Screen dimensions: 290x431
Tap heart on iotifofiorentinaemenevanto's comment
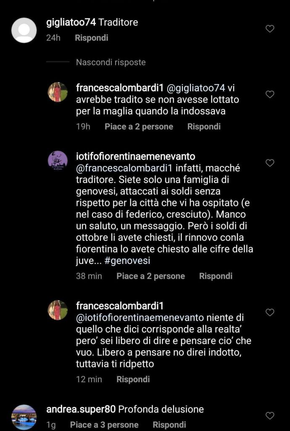pyautogui.click(x=270, y=163)
